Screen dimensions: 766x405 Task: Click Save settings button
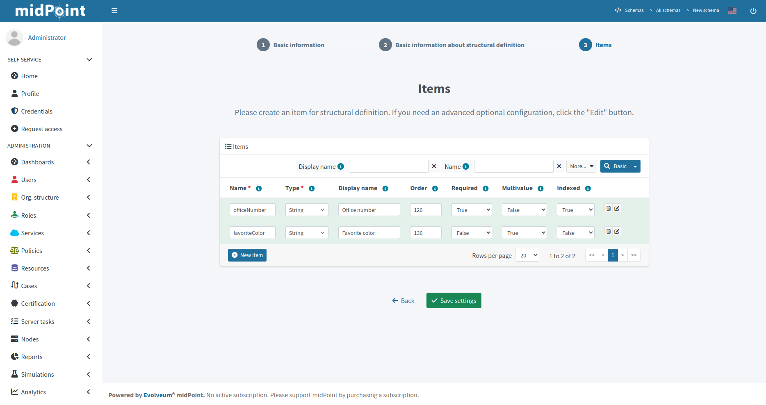click(454, 300)
